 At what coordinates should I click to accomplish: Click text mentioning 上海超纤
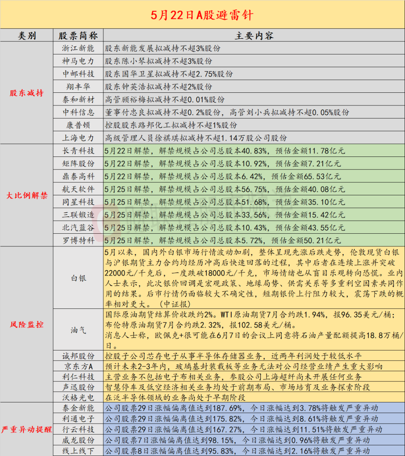point(233,377)
